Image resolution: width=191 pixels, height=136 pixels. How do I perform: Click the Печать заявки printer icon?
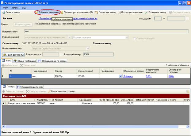coord(4,12)
